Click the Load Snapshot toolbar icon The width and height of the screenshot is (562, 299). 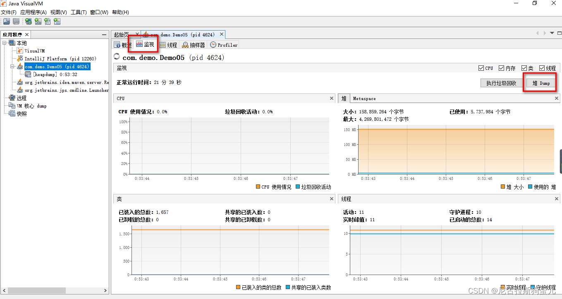point(7,22)
